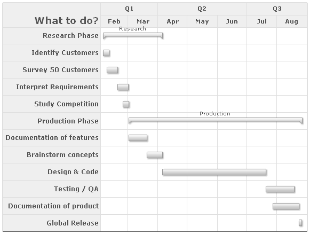Click the long Design & Code bar

coord(214,172)
